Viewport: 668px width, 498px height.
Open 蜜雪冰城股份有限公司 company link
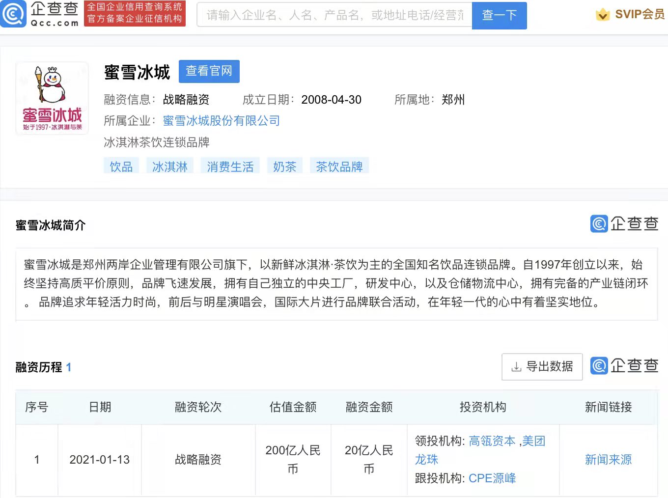pos(221,121)
